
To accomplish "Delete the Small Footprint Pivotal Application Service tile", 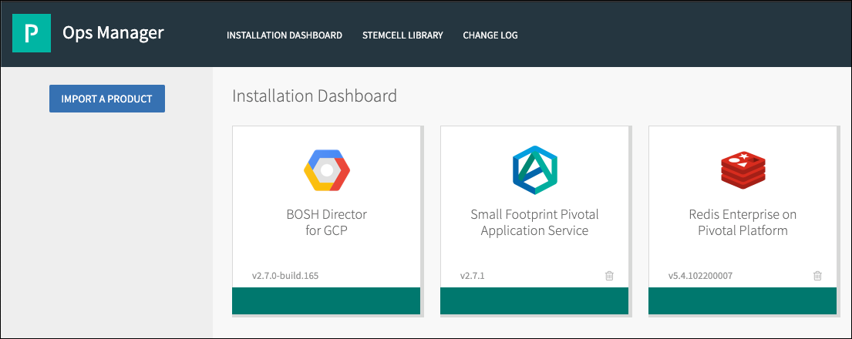I will [x=609, y=275].
